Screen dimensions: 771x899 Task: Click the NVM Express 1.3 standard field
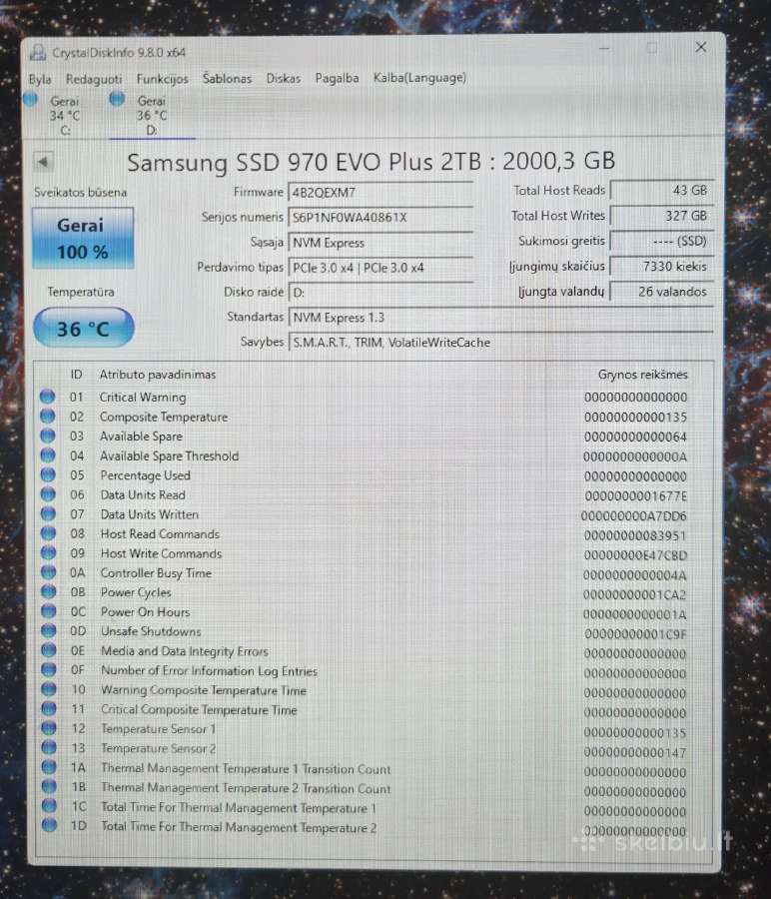(501, 317)
